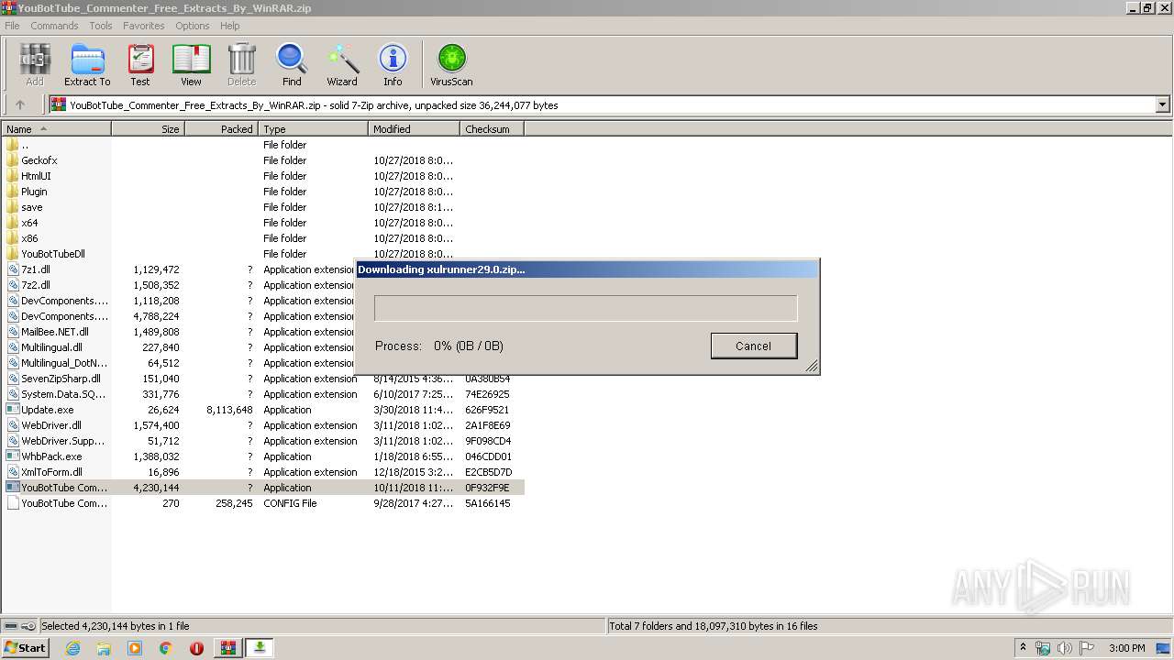Select the x86 folder
The width and height of the screenshot is (1174, 660).
pyautogui.click(x=29, y=238)
